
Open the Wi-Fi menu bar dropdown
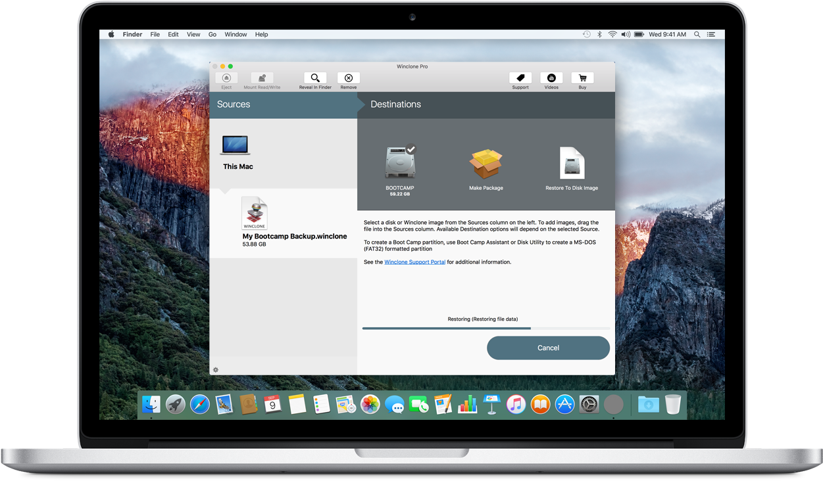[612, 34]
